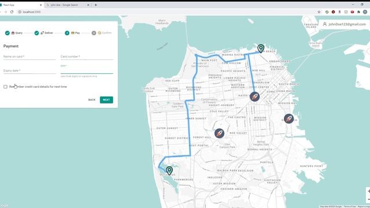Click the Lake Merced destination pin marker
The image size is (370, 208).
tap(169, 170)
